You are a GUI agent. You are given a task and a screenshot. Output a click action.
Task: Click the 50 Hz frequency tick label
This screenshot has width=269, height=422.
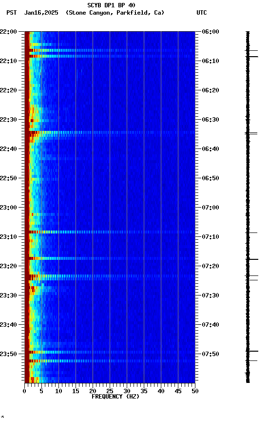[195, 391]
